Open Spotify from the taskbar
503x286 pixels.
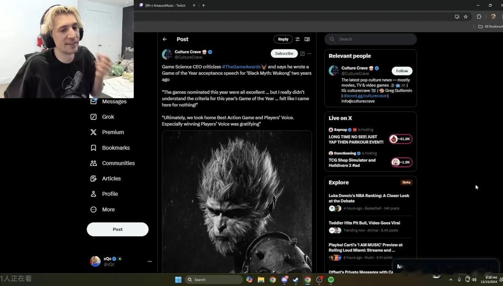[x=331, y=280]
